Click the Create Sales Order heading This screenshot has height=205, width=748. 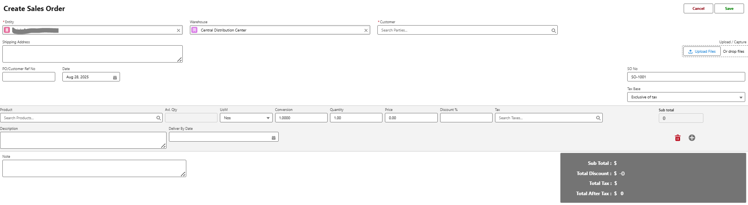[x=34, y=9]
